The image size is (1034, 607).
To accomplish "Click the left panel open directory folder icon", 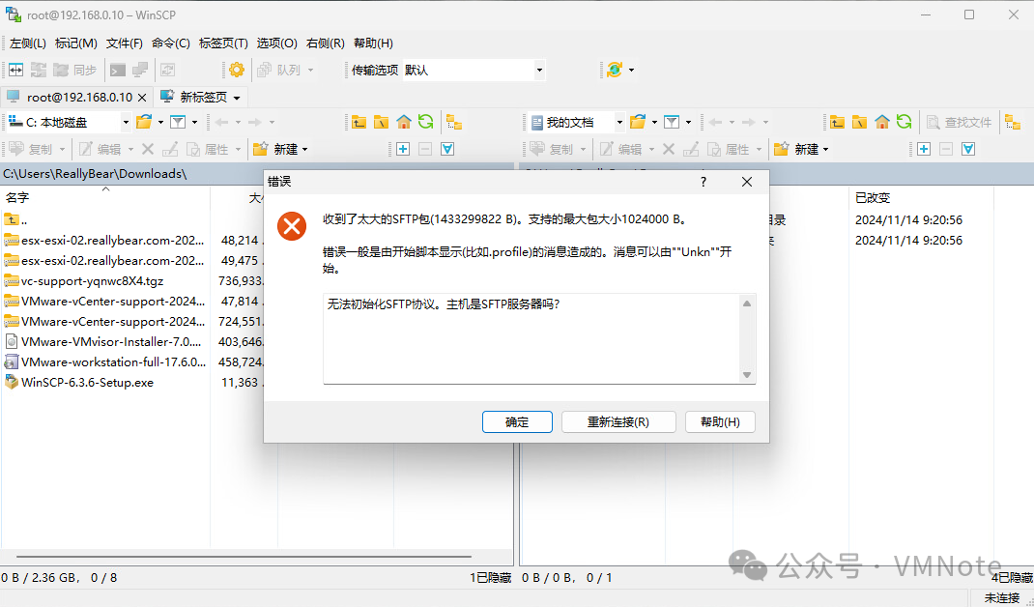I will tap(144, 122).
